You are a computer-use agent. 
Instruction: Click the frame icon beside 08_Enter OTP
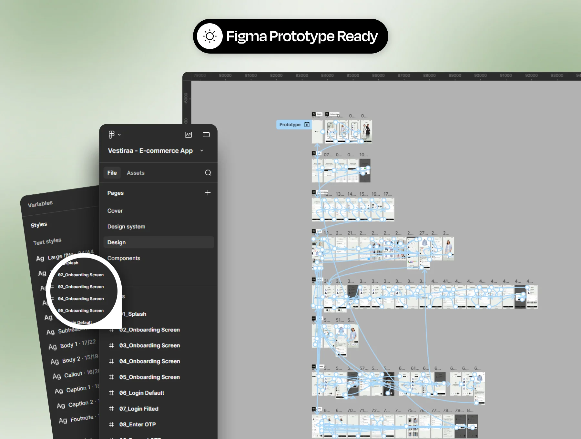(x=111, y=424)
